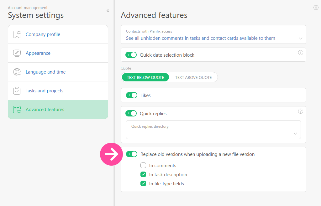Select TEXT ABOVE QUOTE option
This screenshot has width=321, height=206.
[x=193, y=77]
